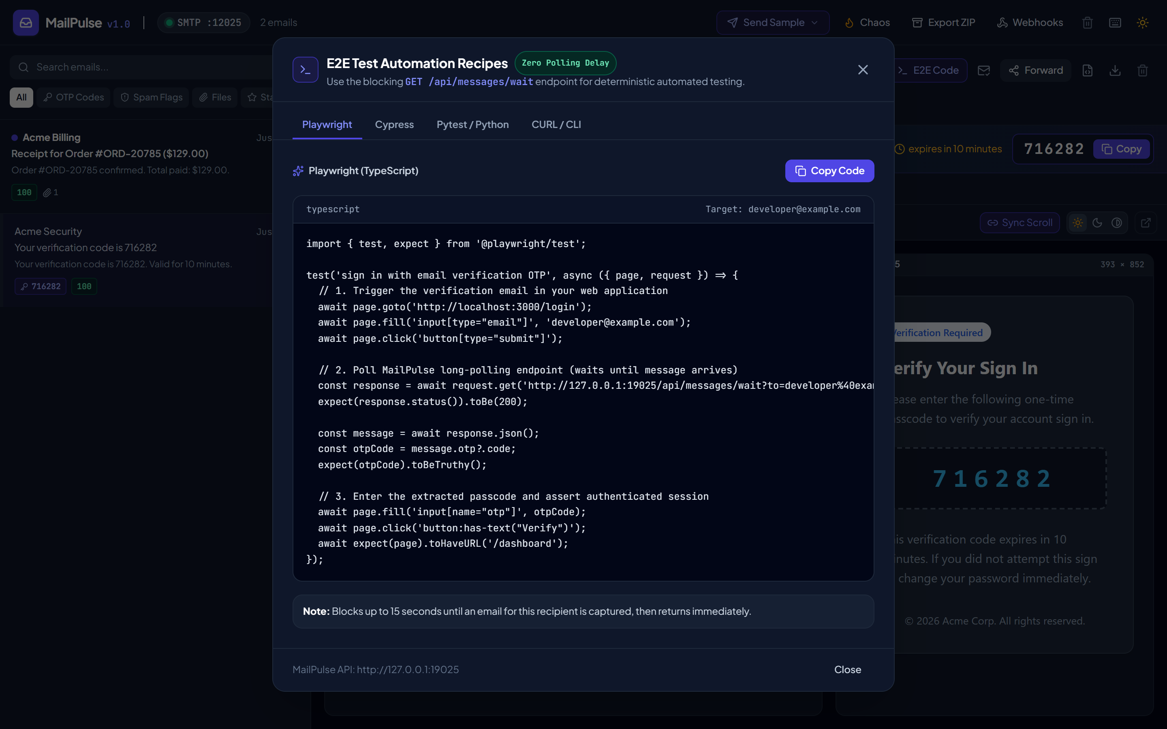Screen dimensions: 1167x729
Task: Switch to the CURL / CLI tab
Action: click(556, 124)
